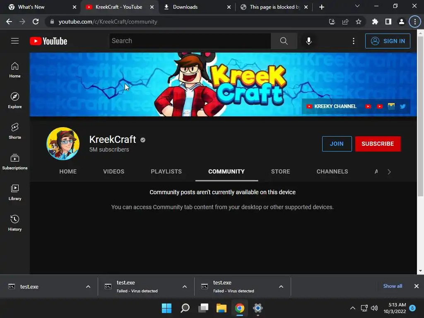Click the SIGN IN button
The height and width of the screenshot is (318, 424).
(388, 41)
